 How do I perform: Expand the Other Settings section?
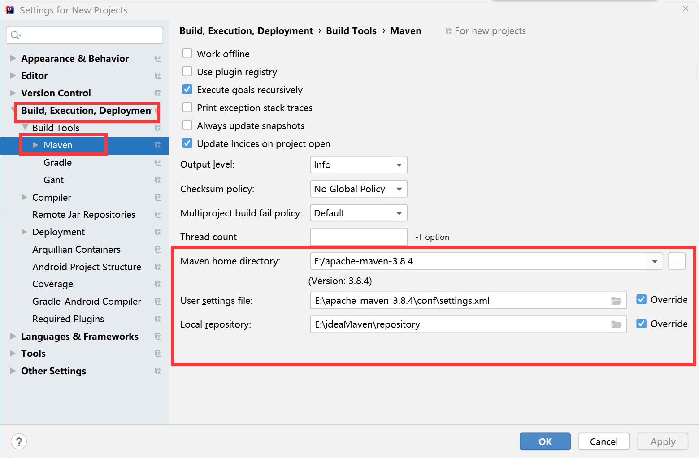coord(13,371)
